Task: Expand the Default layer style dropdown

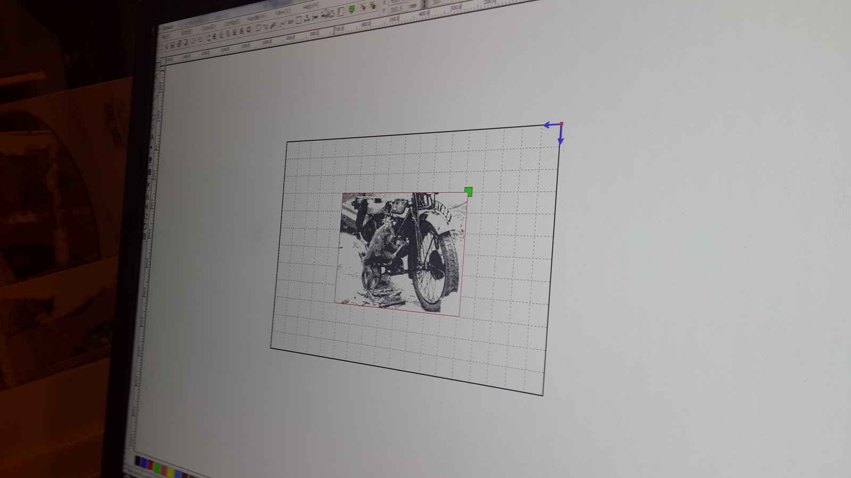Action: [x=170, y=25]
